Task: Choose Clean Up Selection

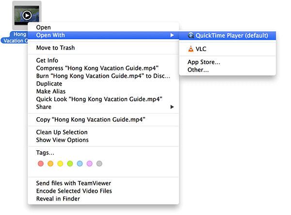Action: tap(103, 132)
